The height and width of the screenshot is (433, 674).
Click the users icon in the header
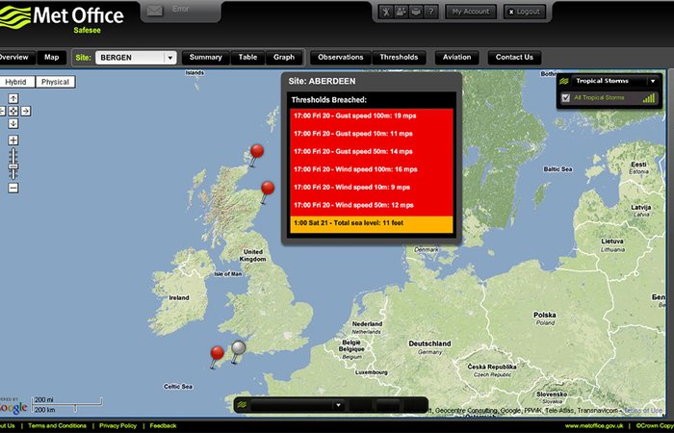[x=402, y=12]
